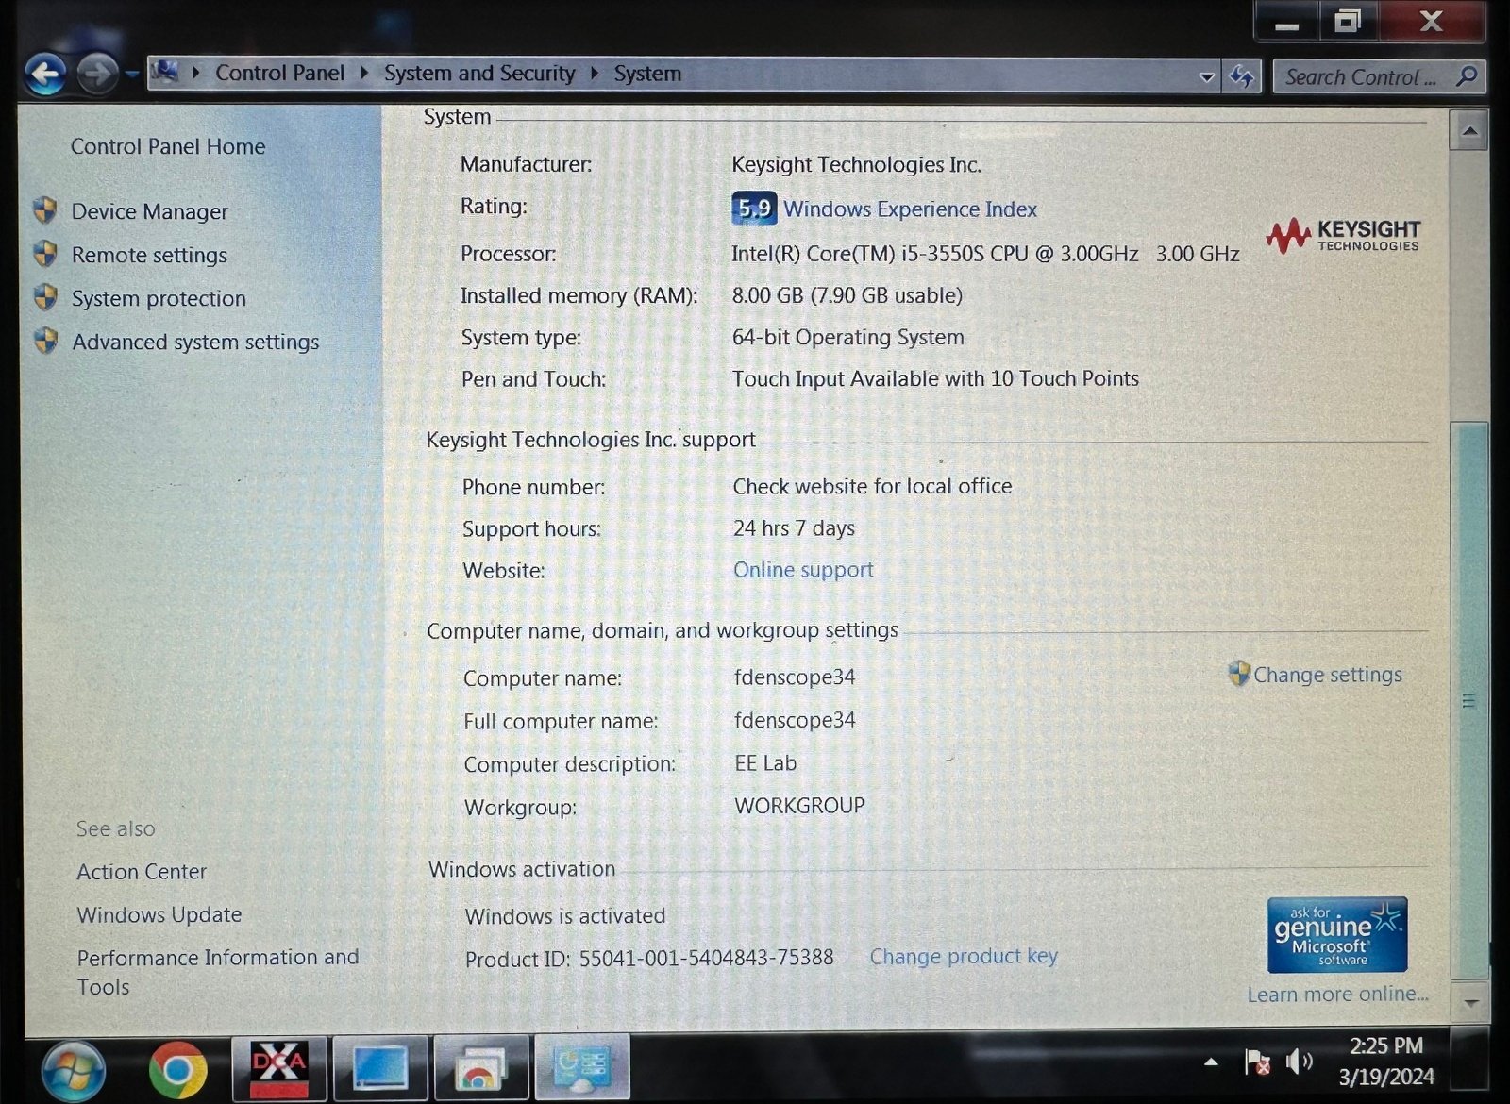Viewport: 1510px width, 1104px height.
Task: Open the Windows Start menu
Action: [x=73, y=1071]
